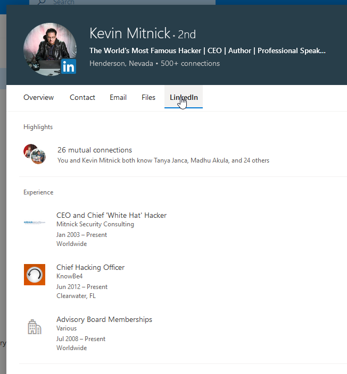The width and height of the screenshot is (347, 374).
Task: Click the 'Clearwater, FL' location text
Action: [76, 296]
